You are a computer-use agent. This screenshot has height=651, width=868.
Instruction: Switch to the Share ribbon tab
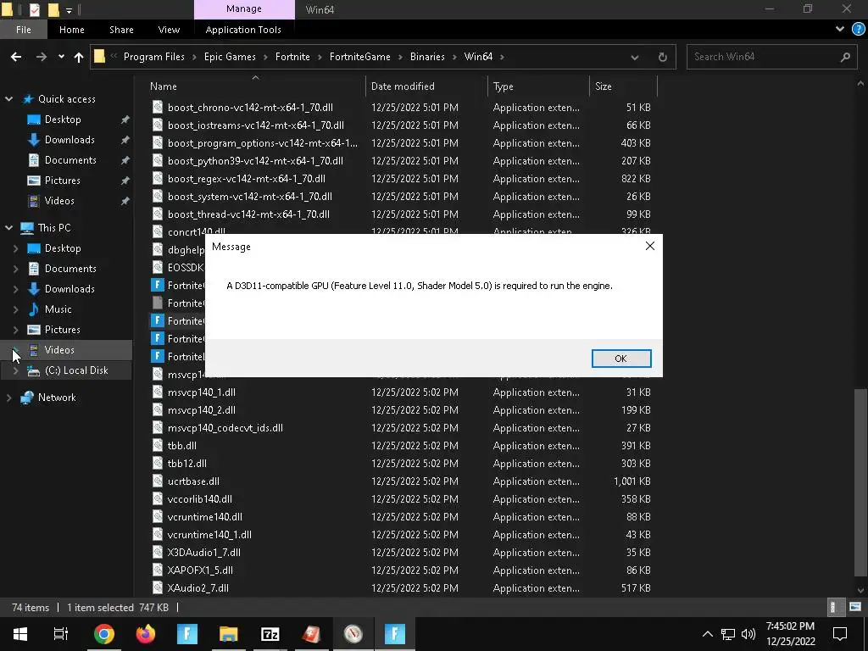[x=121, y=30]
